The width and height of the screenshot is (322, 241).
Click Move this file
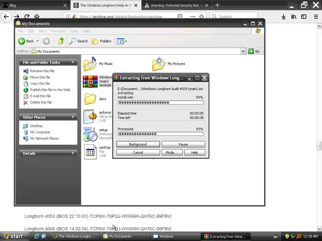(x=40, y=77)
